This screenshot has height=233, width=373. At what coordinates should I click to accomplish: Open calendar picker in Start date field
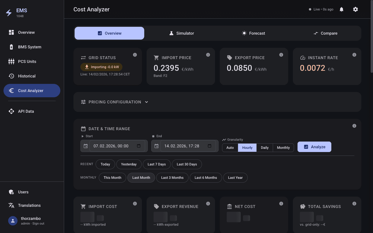pyautogui.click(x=139, y=146)
